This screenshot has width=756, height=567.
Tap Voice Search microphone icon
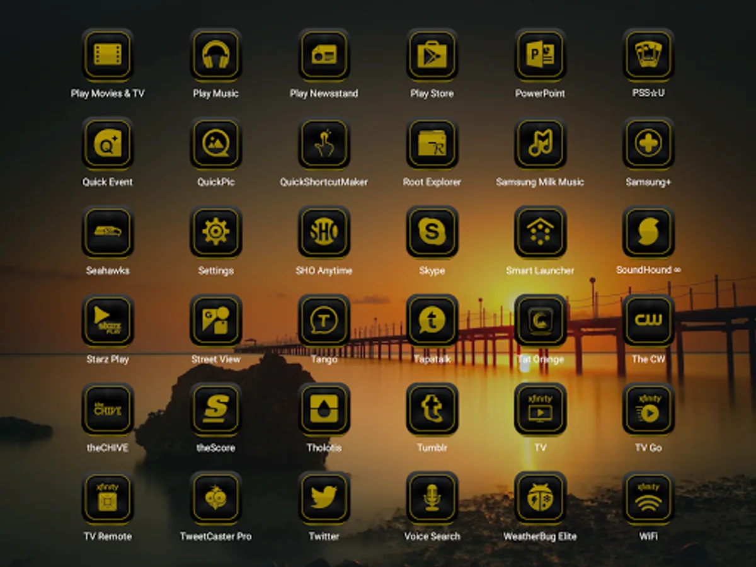[x=432, y=499]
